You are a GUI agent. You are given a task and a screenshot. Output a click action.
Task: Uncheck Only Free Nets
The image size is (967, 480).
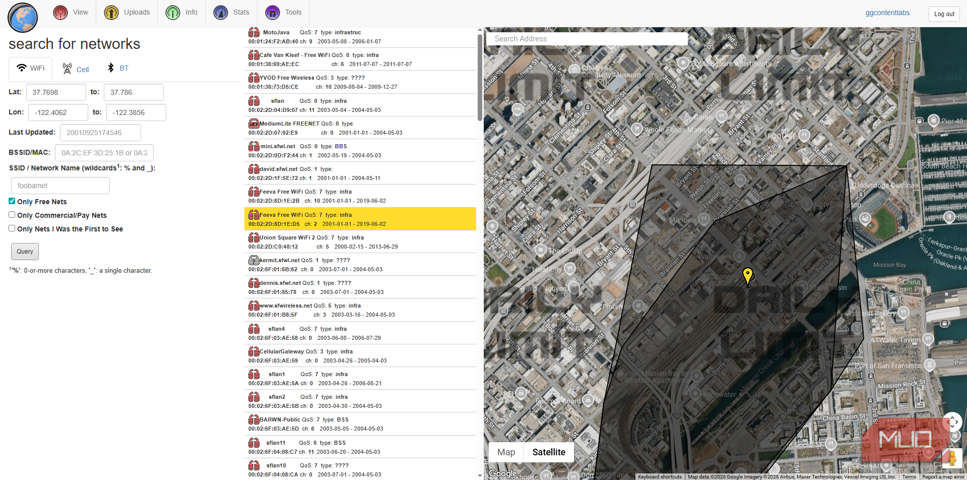pyautogui.click(x=12, y=201)
